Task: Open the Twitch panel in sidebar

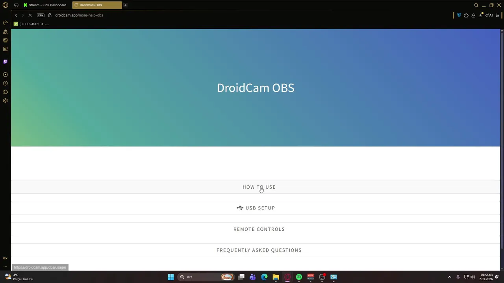Action: 6,62
